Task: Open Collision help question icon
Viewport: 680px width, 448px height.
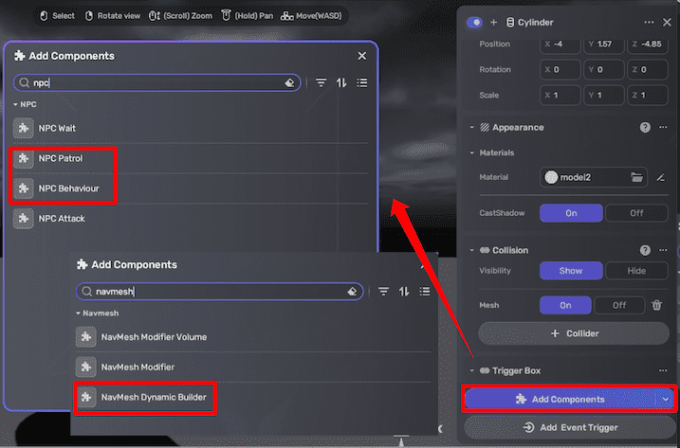Action: pyautogui.click(x=645, y=250)
